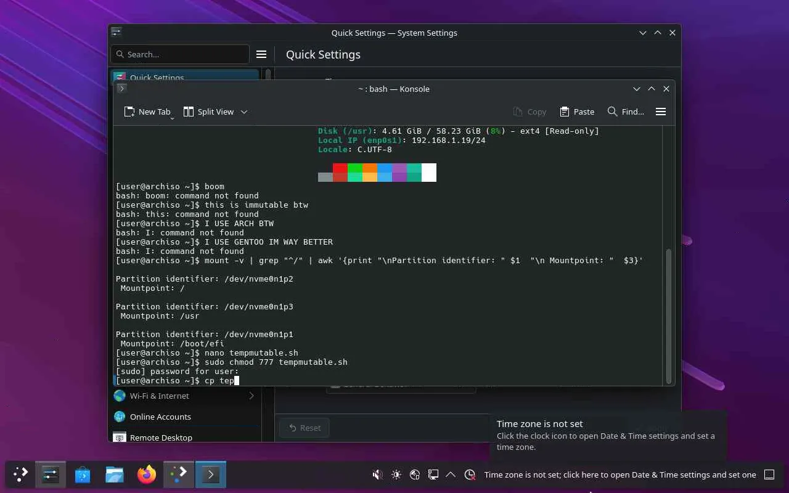Open the System Settings hamburger menu
Viewport: 789px width, 493px height.
click(x=261, y=54)
